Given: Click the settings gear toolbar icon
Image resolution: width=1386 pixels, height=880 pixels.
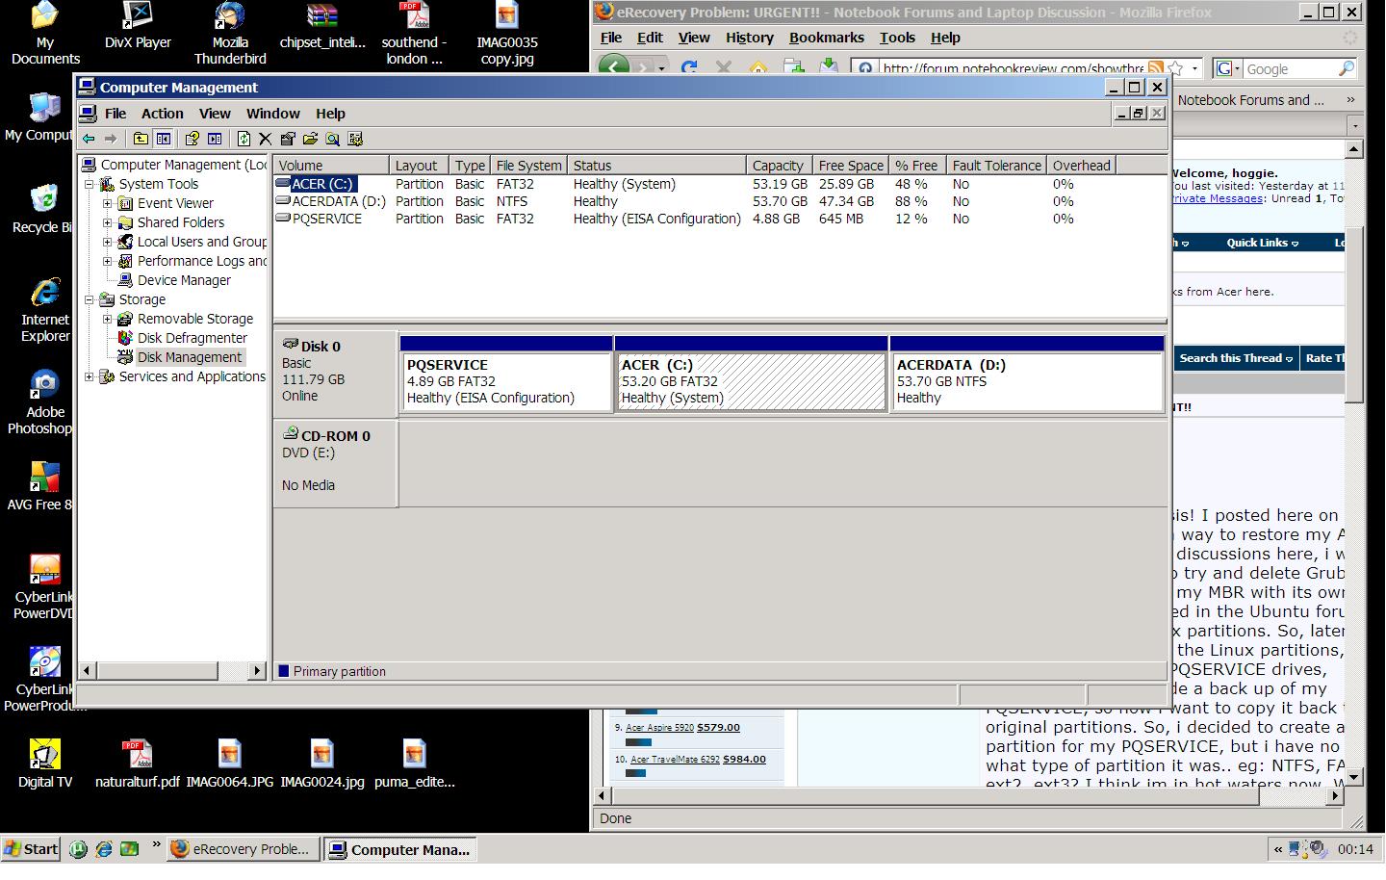Looking at the screenshot, I should (355, 140).
